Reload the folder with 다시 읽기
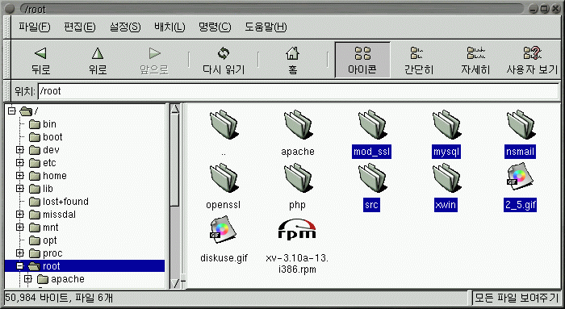Screen dimensions: 565x309 pos(224,61)
